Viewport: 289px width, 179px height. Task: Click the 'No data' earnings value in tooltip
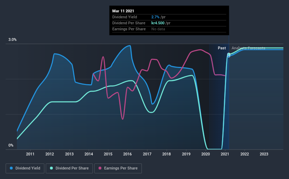tap(158, 29)
